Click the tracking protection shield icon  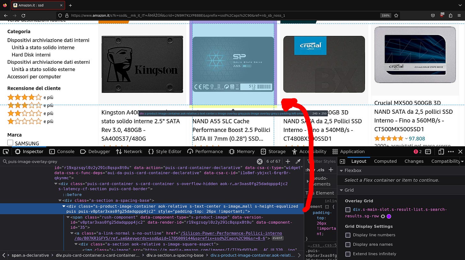(x=60, y=15)
